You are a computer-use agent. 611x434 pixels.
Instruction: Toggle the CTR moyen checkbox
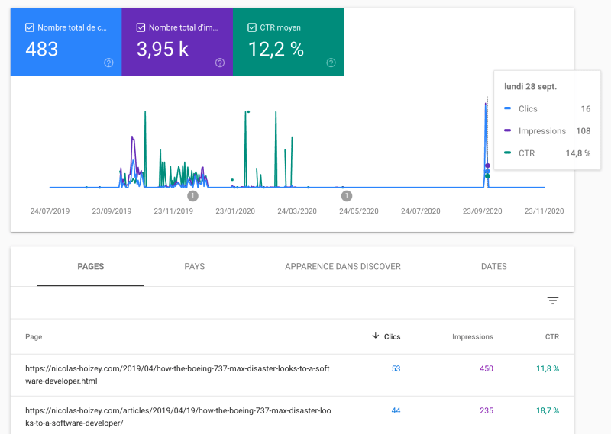(x=252, y=27)
